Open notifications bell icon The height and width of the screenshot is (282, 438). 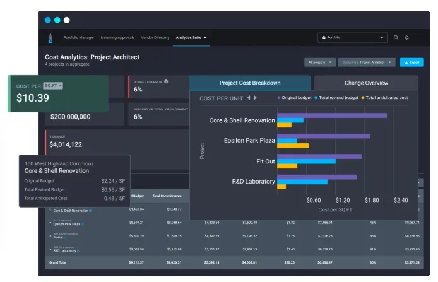[x=406, y=37]
